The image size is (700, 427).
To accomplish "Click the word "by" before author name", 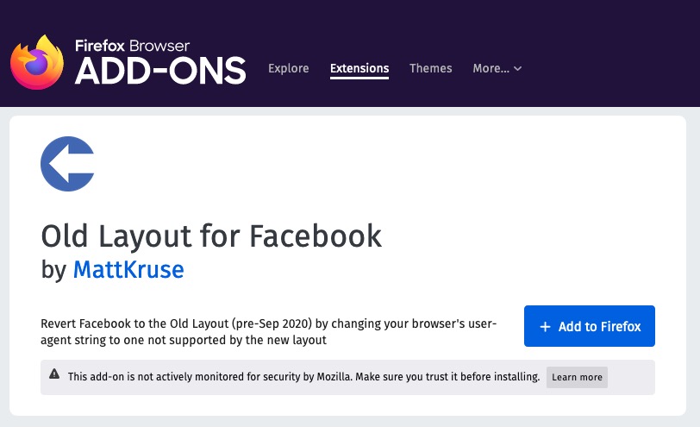I will [53, 270].
